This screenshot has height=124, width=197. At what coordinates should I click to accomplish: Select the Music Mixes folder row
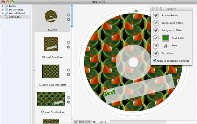point(15,10)
